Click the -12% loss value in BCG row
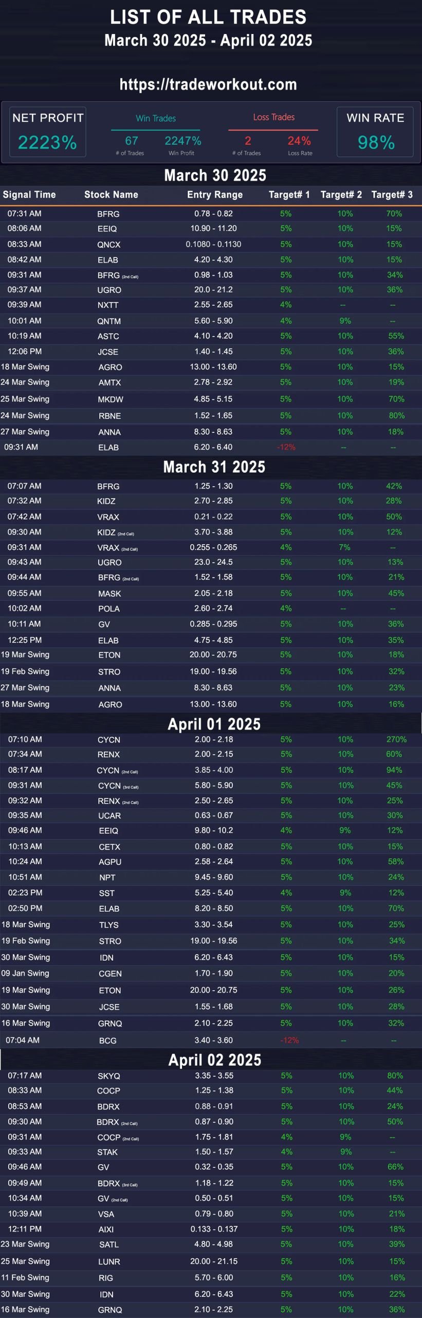Viewport: 422px width, 1318px height. pyautogui.click(x=289, y=1040)
